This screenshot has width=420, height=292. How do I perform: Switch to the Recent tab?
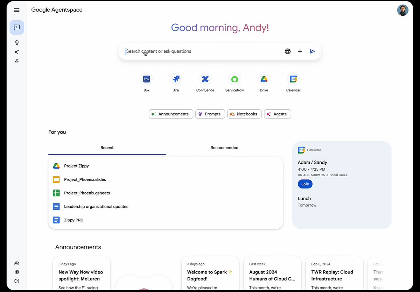(107, 148)
